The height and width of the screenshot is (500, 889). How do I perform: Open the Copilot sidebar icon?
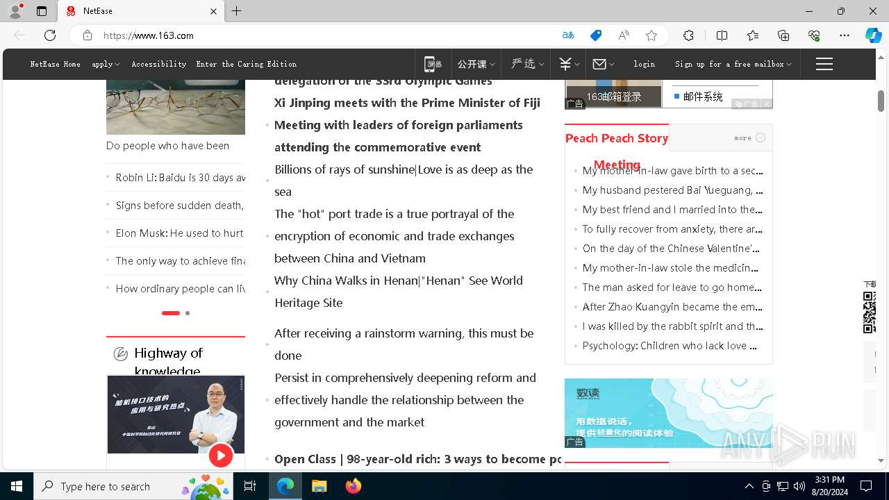click(x=873, y=35)
